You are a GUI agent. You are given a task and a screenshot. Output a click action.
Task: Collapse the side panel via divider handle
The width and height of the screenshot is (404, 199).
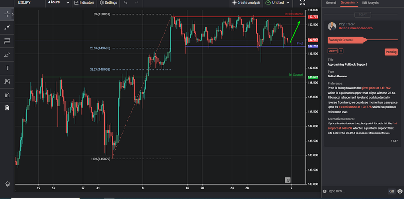tap(321, 98)
